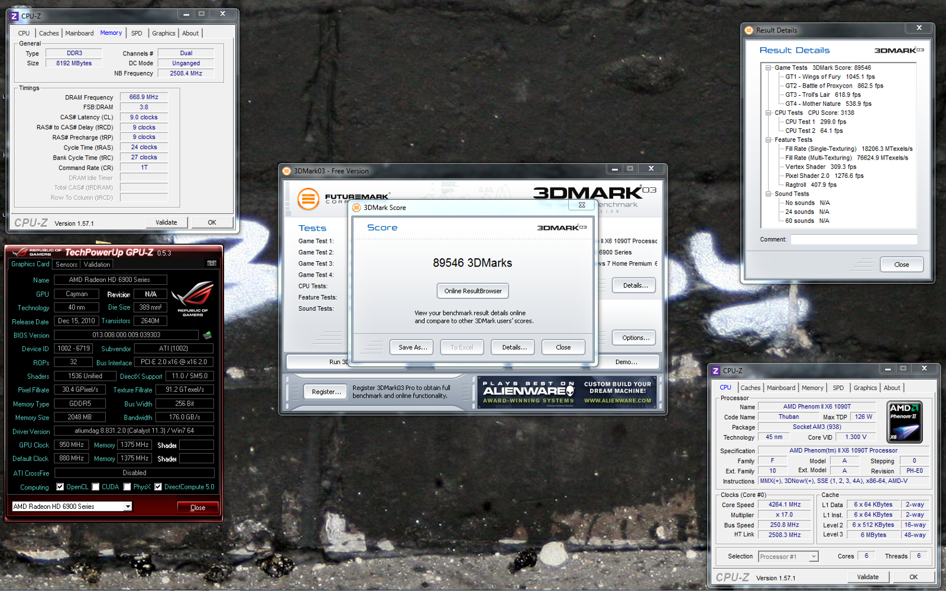This screenshot has width=946, height=591.
Task: Click the 89546 3DMarks score text
Action: (472, 263)
